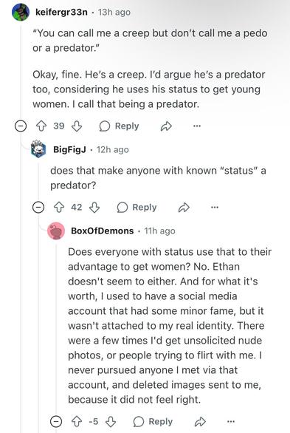Image resolution: width=290 pixels, height=433 pixels.
Task: Upvote keifergr33n's comment
Action: (41, 126)
